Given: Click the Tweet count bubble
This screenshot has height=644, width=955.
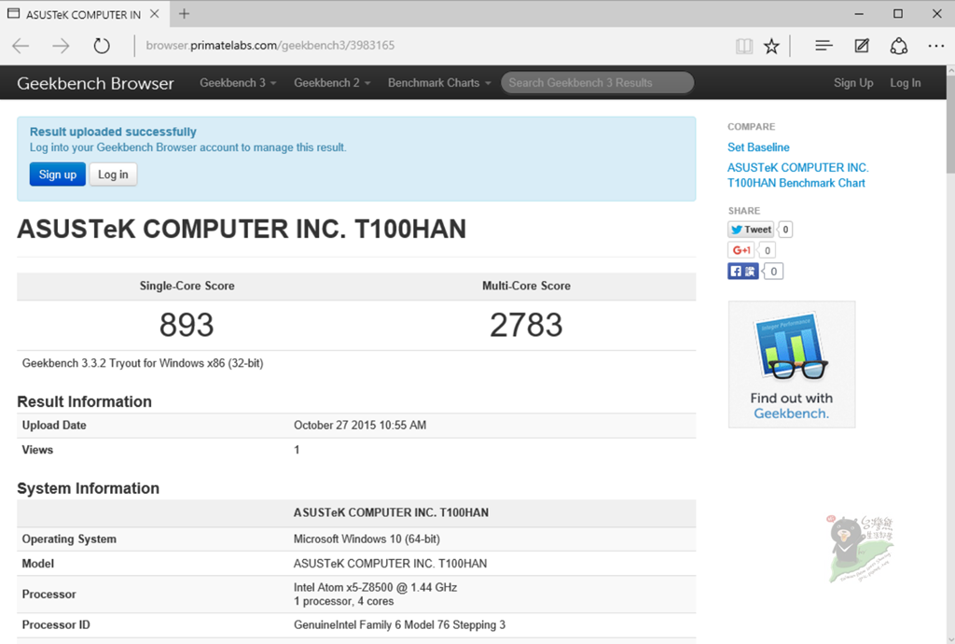Looking at the screenshot, I should pos(785,230).
